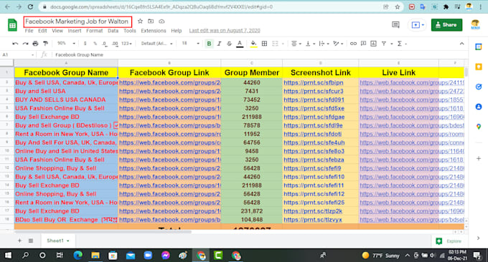Open vertical align dropdown
Viewport: 488px width, 262px height.
pyautogui.click(x=310, y=44)
